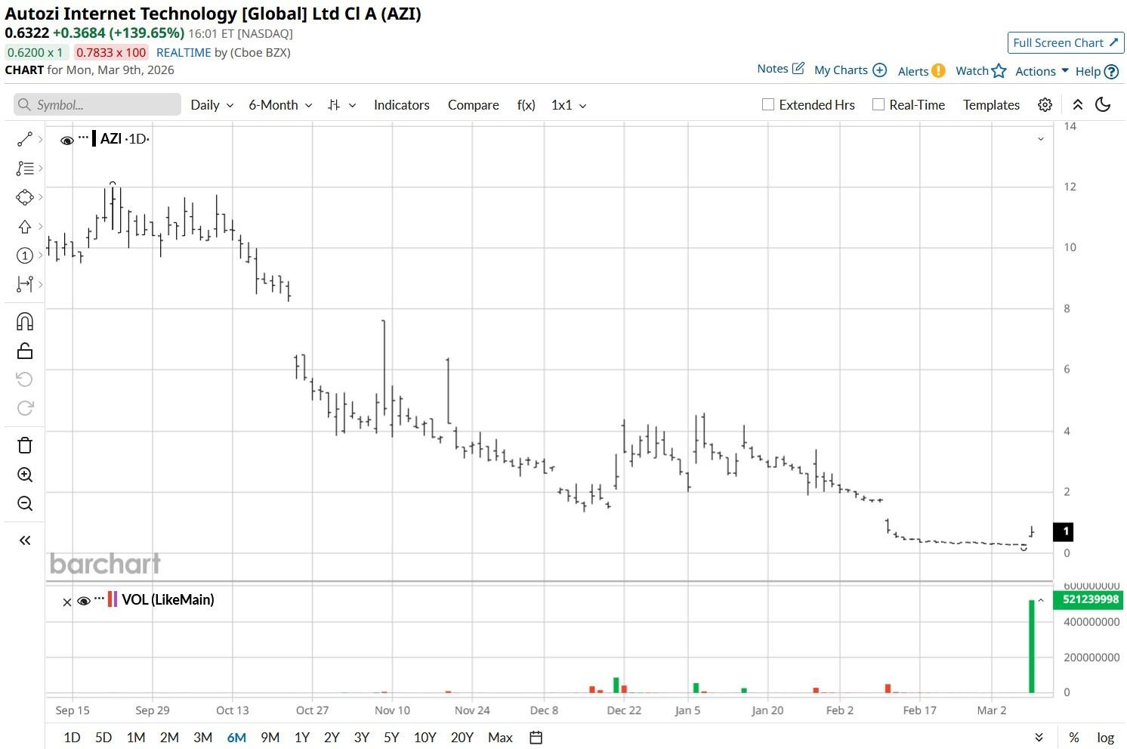The image size is (1127, 749).
Task: Click the trash delete drawings icon
Action: (25, 445)
